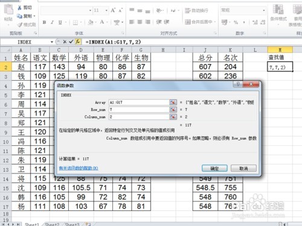
Task: Click the 取消 Cancel button
Action: (x=243, y=168)
